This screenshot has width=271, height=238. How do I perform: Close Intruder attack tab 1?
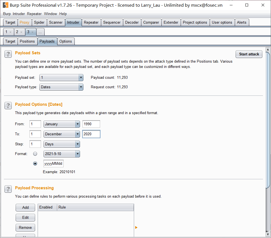[x=10, y=32]
